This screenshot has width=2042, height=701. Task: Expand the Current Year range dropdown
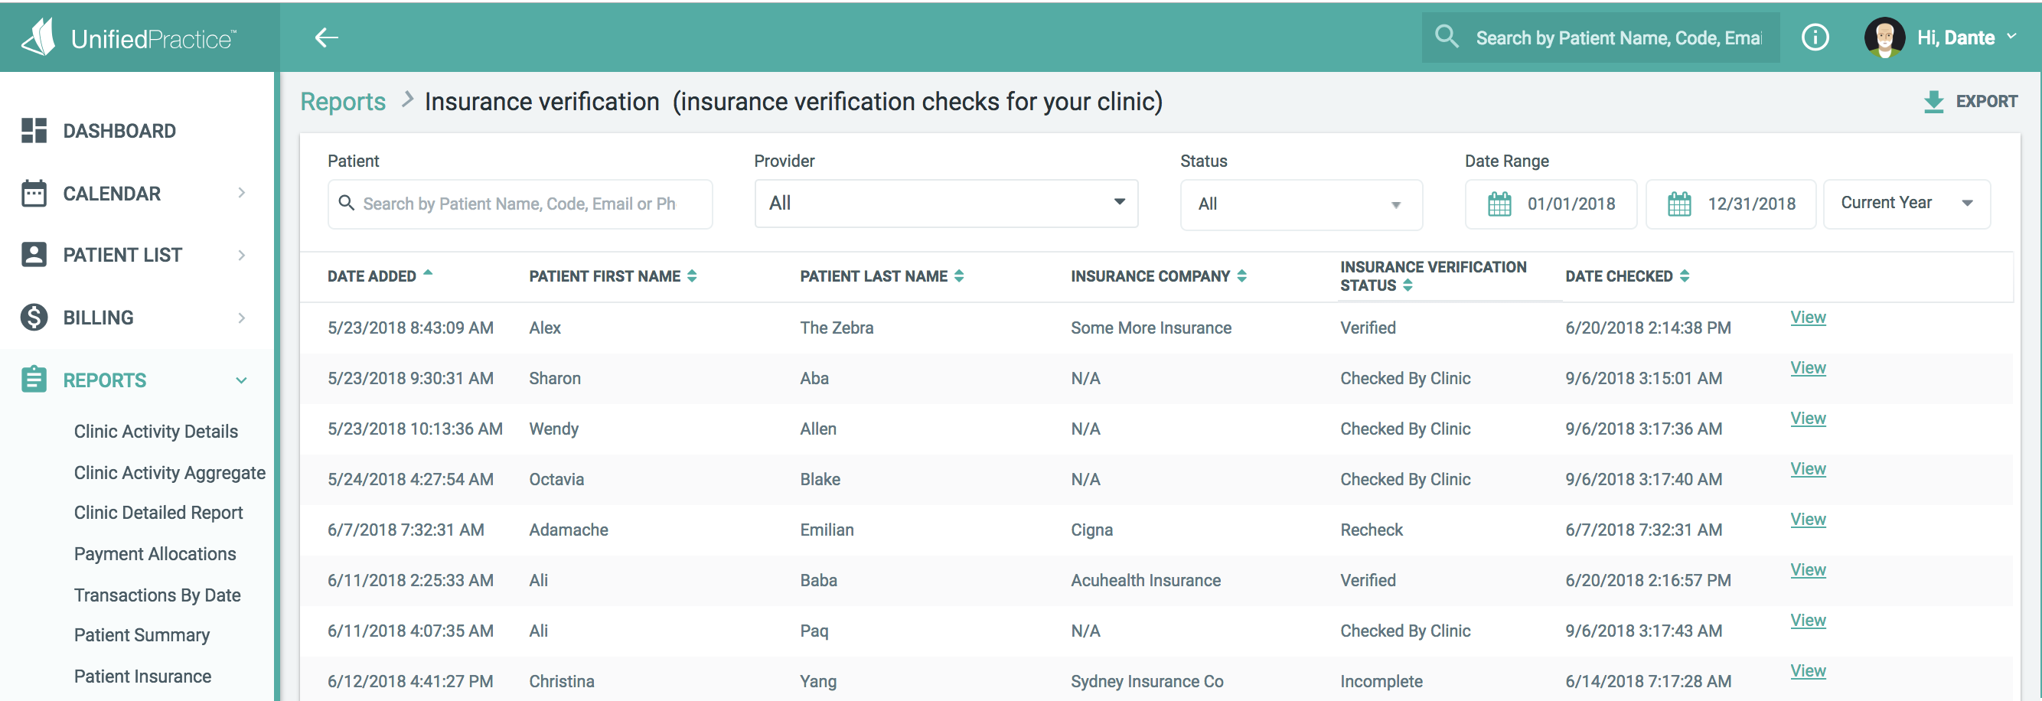click(x=1906, y=204)
